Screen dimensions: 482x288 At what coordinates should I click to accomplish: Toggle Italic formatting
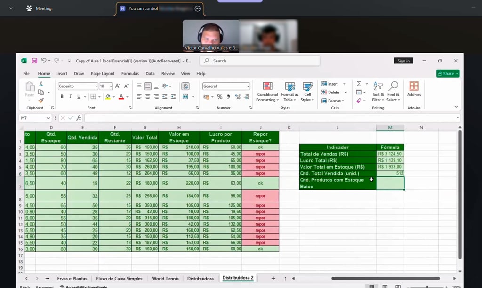71,97
